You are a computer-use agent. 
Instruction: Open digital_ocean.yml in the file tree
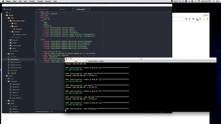[16, 68]
